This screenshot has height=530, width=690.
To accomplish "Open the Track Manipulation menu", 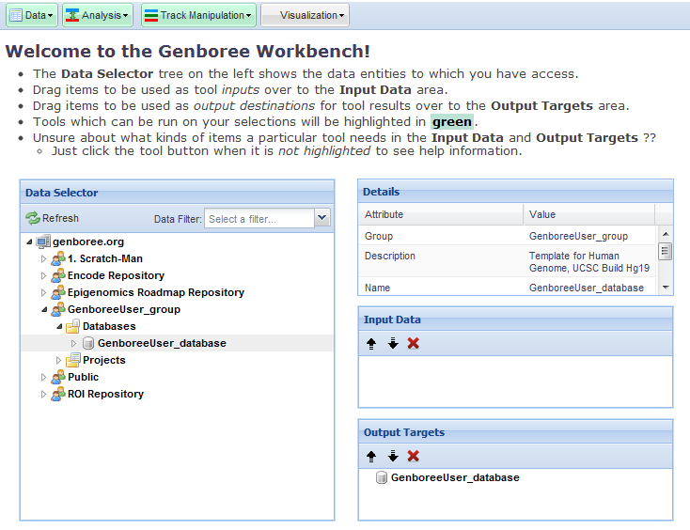I will (x=197, y=15).
